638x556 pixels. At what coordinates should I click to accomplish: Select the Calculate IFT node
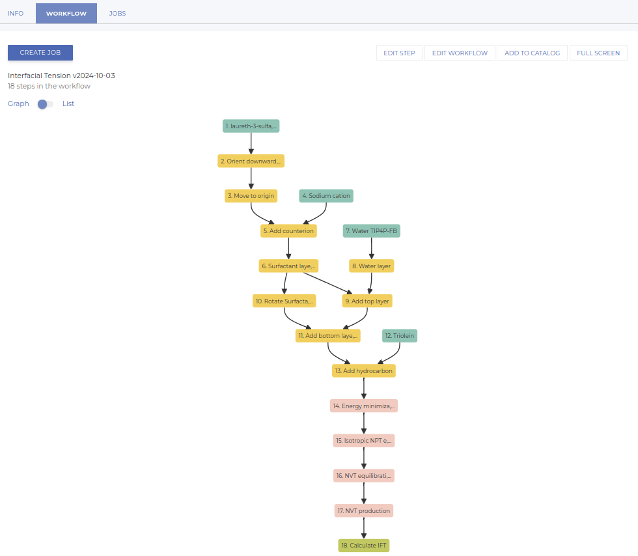[x=364, y=545]
